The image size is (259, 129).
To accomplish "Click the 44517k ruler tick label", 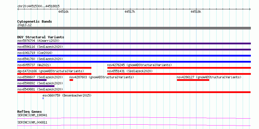I will [130, 12].
